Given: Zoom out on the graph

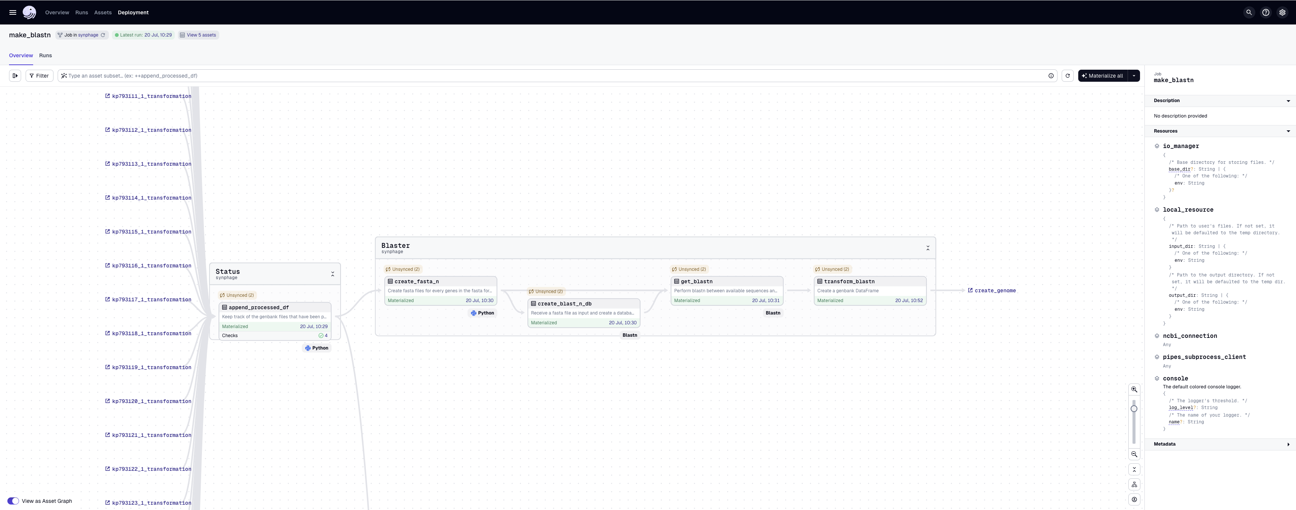Looking at the screenshot, I should pos(1134,454).
